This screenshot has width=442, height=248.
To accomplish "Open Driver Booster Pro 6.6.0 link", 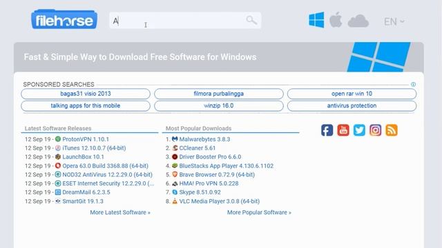I will pos(210,157).
